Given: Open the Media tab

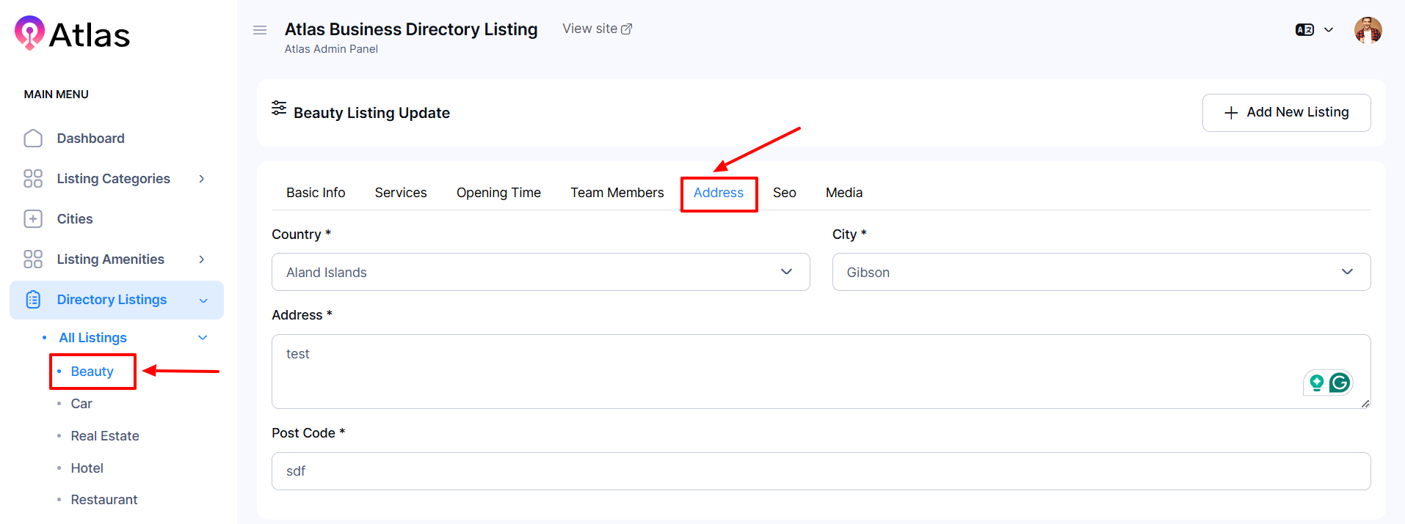Looking at the screenshot, I should pos(843,193).
